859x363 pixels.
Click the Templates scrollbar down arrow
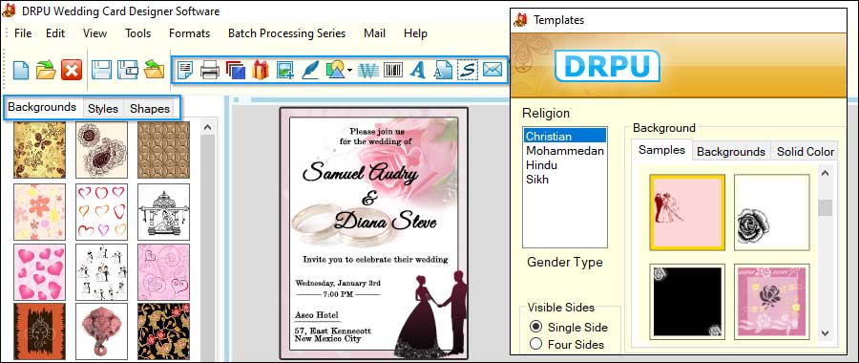(x=825, y=332)
